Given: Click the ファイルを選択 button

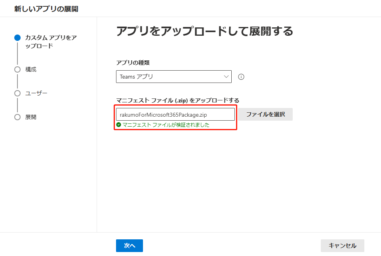Looking at the screenshot, I should click(265, 114).
